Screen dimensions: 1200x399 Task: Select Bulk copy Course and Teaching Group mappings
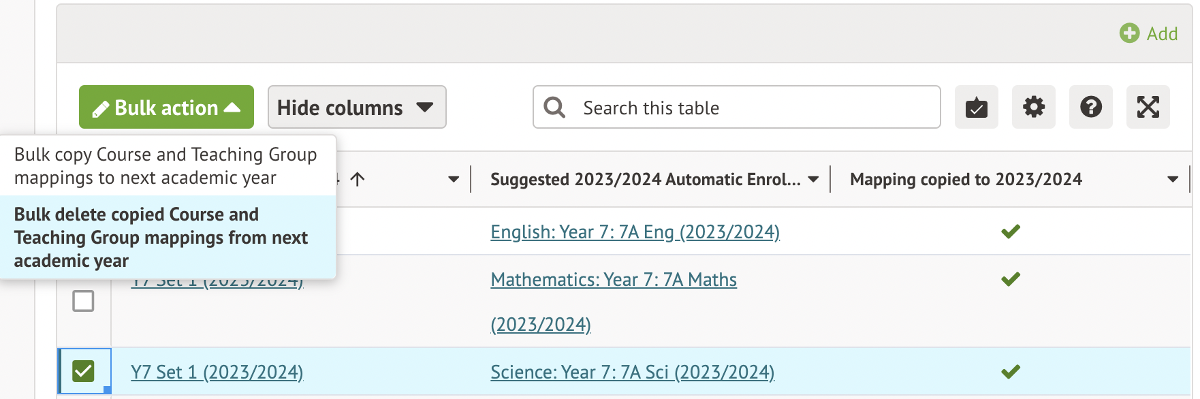pyautogui.click(x=165, y=166)
